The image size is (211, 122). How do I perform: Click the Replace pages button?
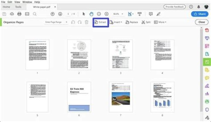pyautogui.click(x=132, y=22)
